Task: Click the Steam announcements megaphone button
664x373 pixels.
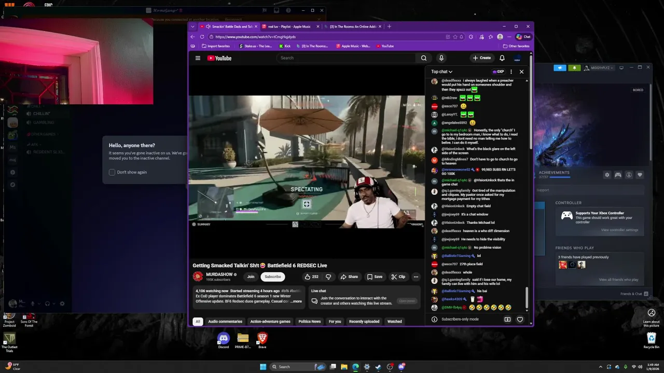Action: pos(560,68)
